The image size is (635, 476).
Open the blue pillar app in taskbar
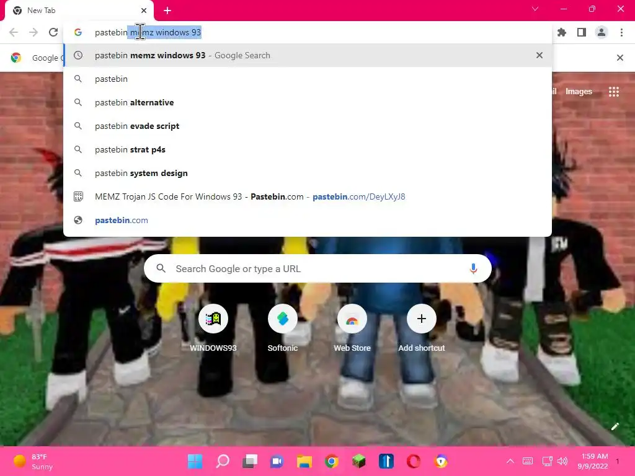coord(386,461)
